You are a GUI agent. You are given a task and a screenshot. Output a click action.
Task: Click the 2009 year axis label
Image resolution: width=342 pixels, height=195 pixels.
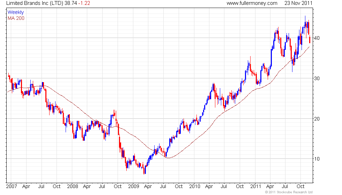point(134,187)
